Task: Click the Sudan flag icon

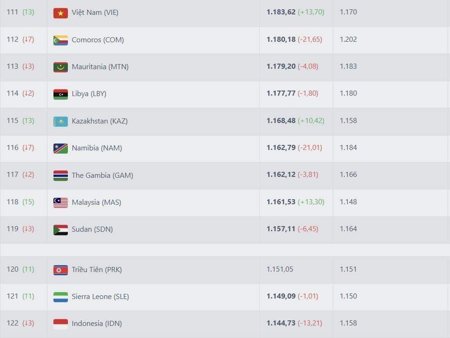Action: (x=60, y=229)
